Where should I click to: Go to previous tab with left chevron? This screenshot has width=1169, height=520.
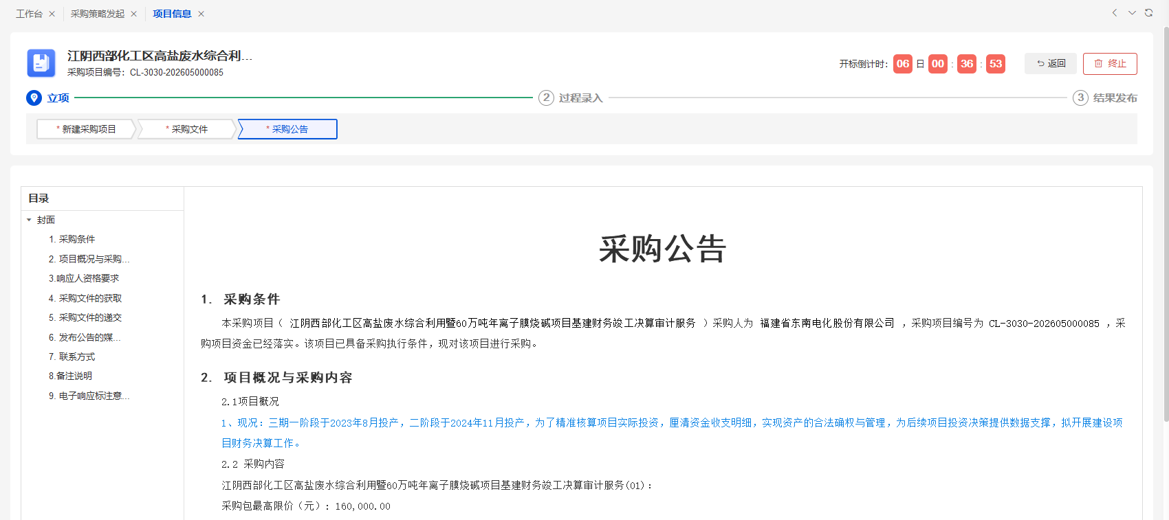pos(1115,13)
